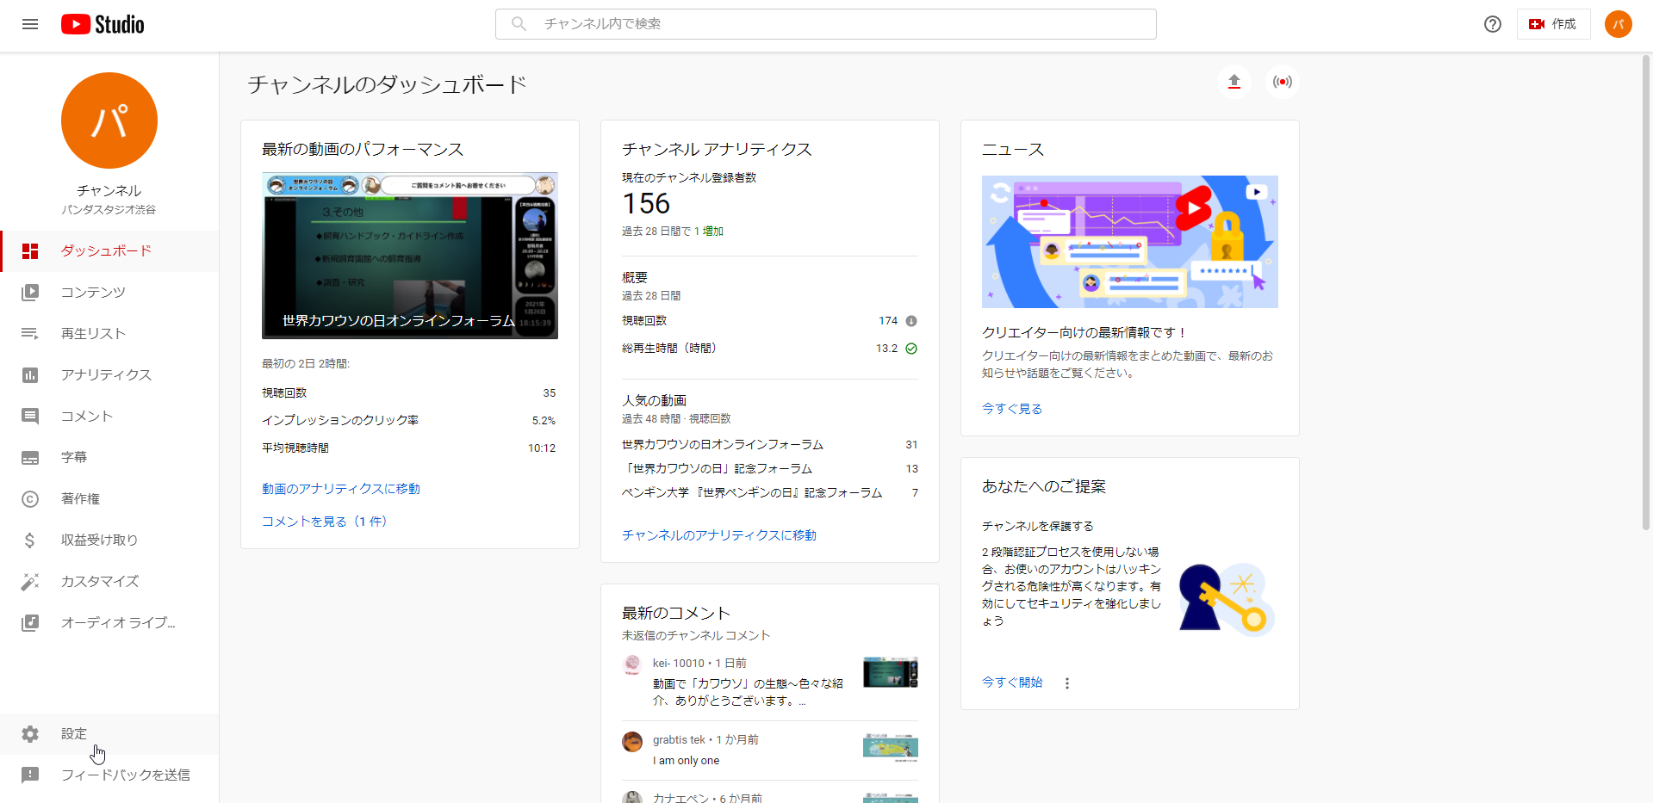Viewport: 1653px width, 803px height.
Task: Open カスタマイズ menu item
Action: point(109,582)
